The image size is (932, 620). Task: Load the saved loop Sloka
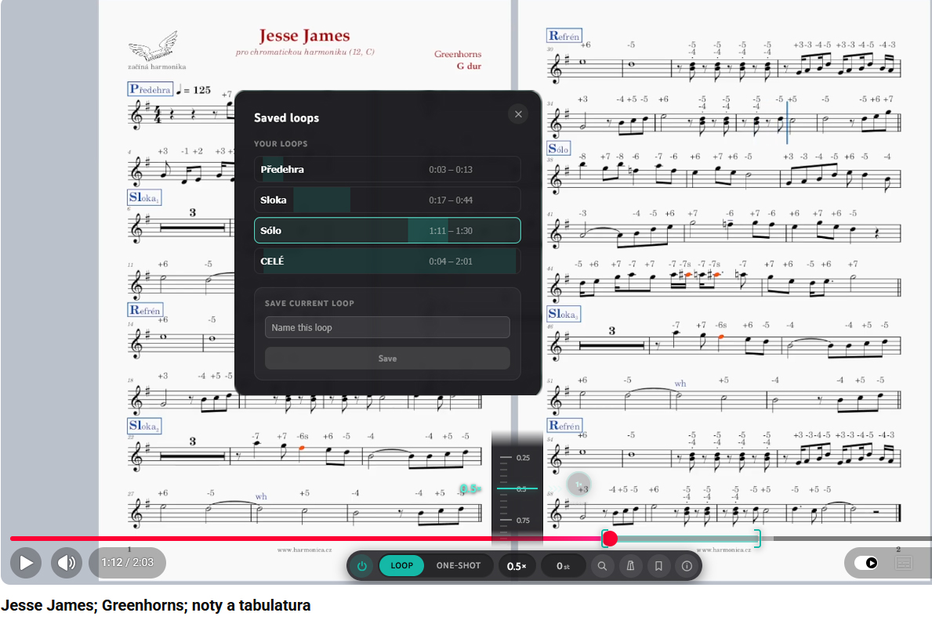tap(387, 200)
